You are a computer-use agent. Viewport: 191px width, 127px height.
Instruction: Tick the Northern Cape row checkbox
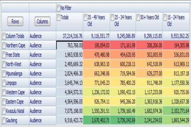pyautogui.click(x=4, y=45)
